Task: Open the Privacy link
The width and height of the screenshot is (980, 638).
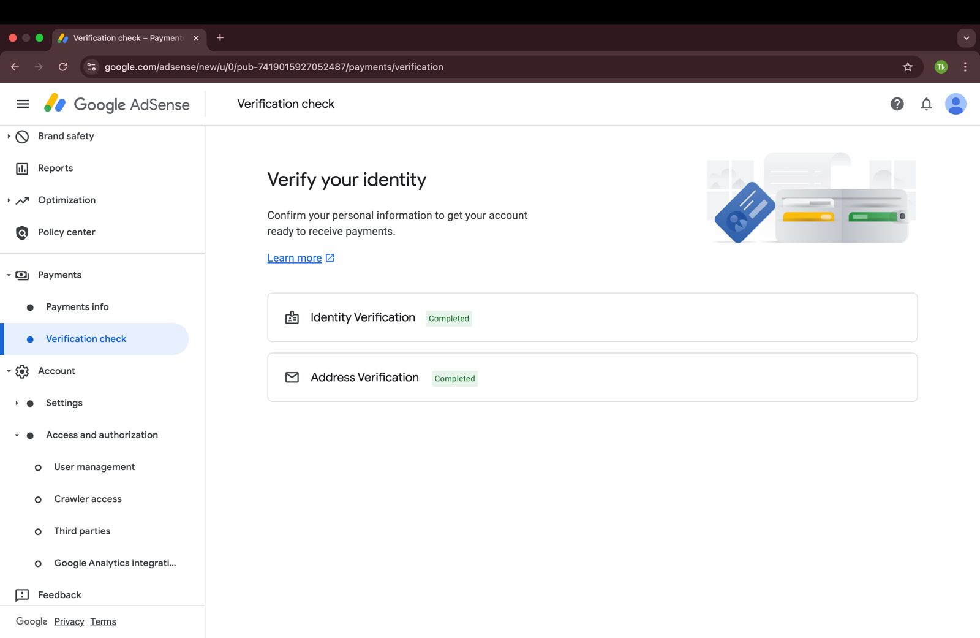Action: click(69, 621)
